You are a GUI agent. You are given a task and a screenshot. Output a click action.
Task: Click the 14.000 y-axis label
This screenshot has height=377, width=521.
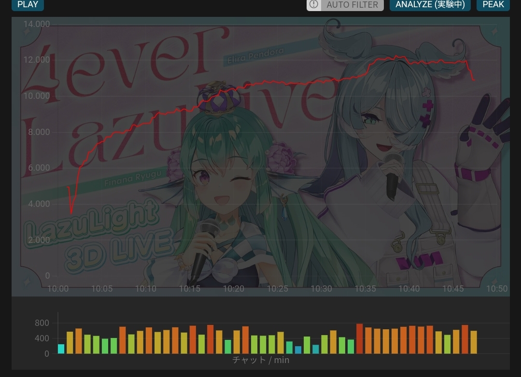pyautogui.click(x=37, y=24)
